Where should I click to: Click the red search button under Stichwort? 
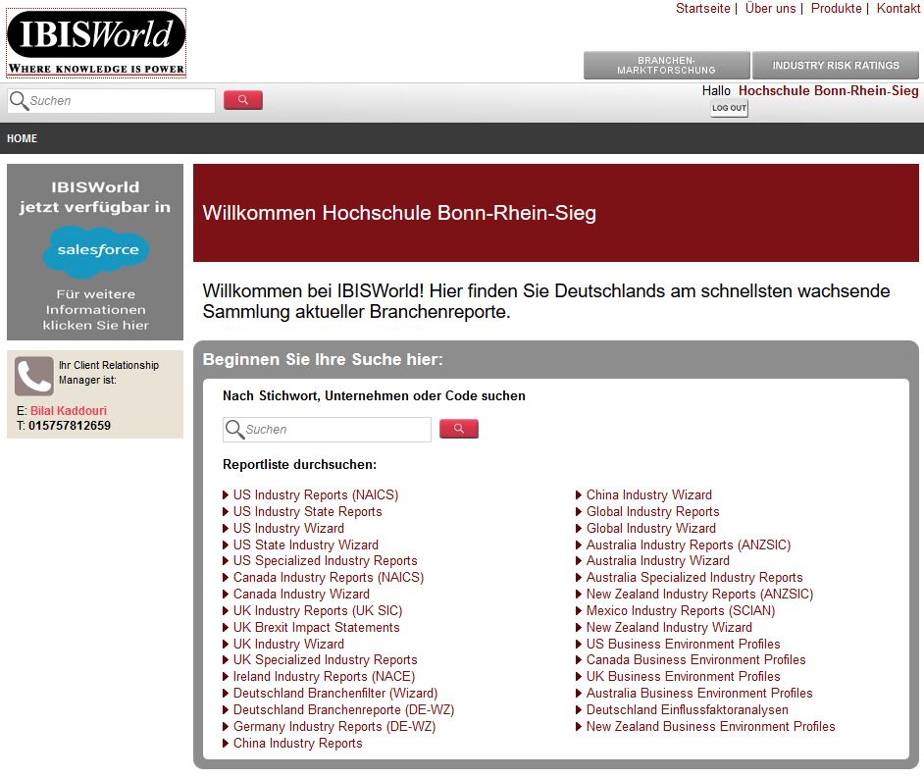point(458,429)
